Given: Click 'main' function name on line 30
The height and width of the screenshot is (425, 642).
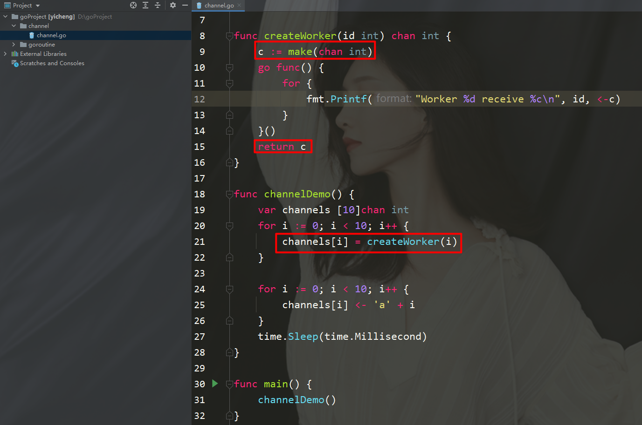Looking at the screenshot, I should point(276,384).
